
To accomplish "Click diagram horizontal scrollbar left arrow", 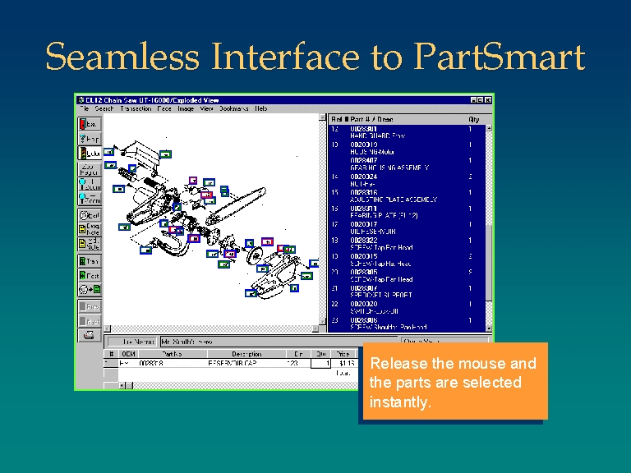I will (107, 328).
